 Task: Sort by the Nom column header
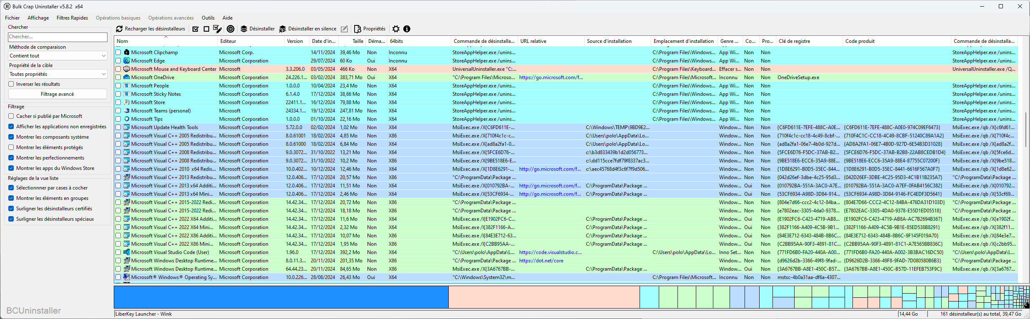tap(166, 41)
